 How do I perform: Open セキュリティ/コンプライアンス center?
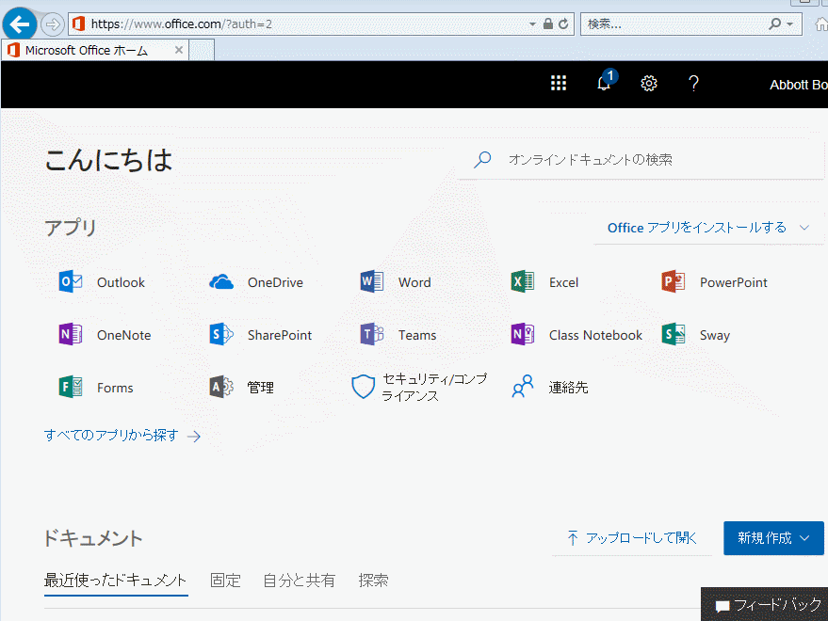(419, 388)
